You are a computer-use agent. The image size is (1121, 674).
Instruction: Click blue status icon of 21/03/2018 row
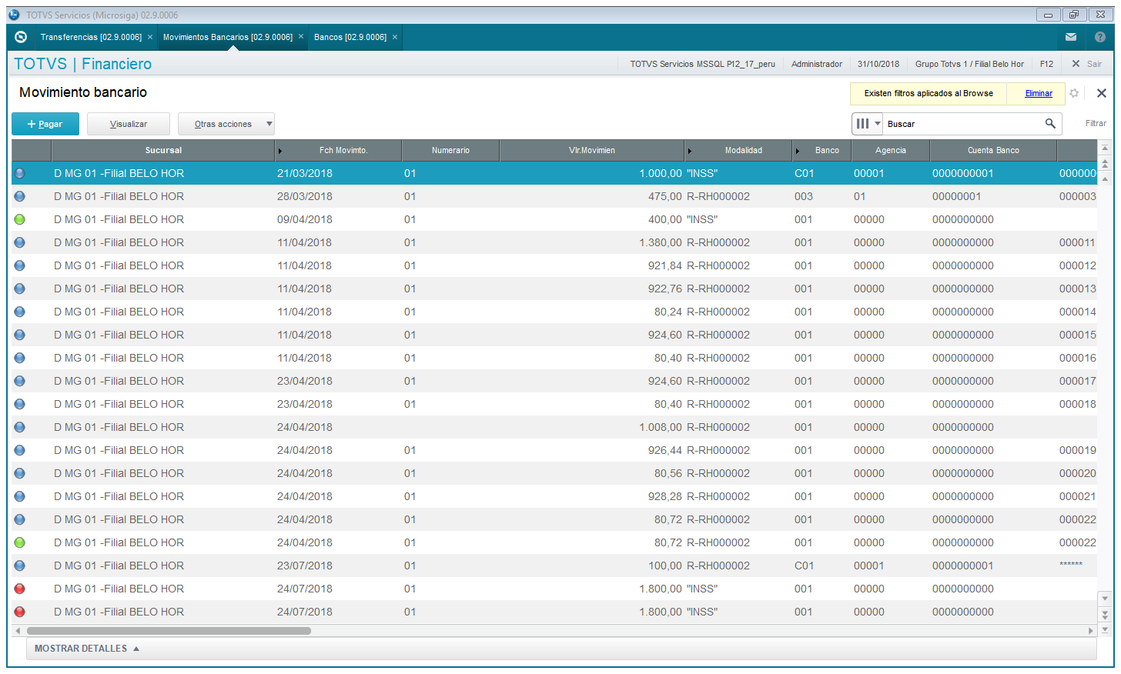(20, 173)
